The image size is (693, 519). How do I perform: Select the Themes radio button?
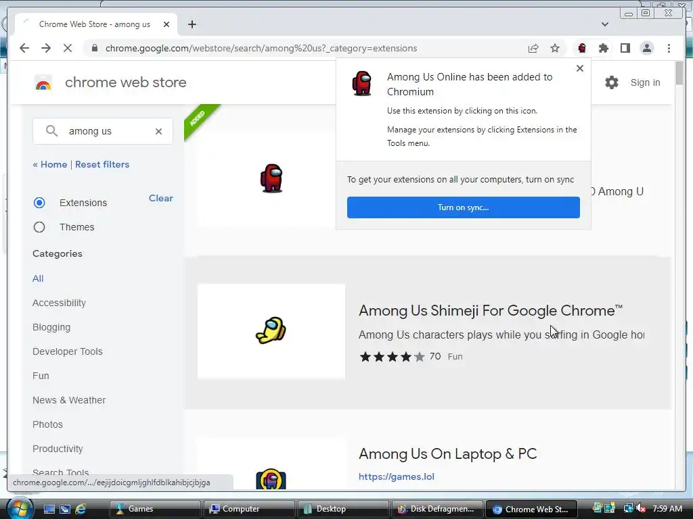(x=39, y=227)
